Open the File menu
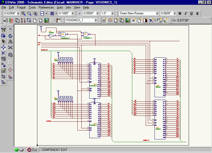Screen dimensions: 212x153 [4, 7]
